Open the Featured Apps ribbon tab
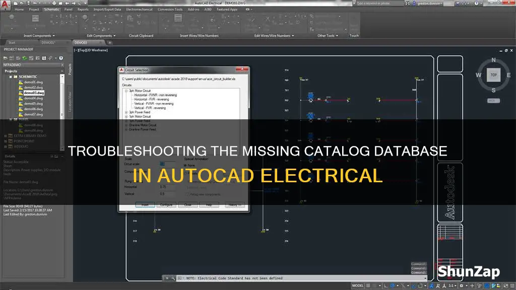 coord(227,10)
